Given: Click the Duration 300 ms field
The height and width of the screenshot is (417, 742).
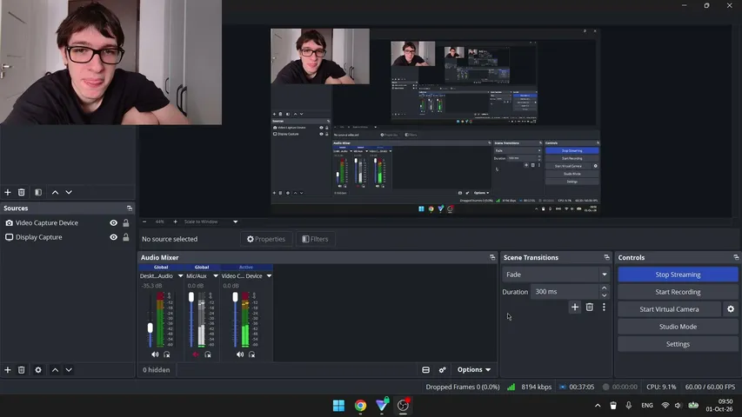Looking at the screenshot, I should [x=565, y=292].
